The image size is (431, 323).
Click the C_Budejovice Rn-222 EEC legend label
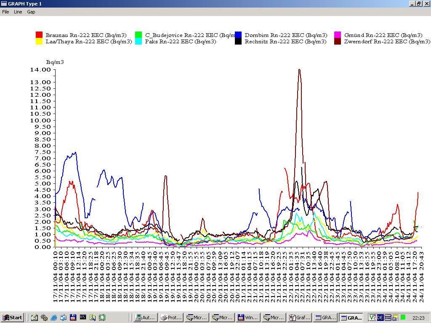[190, 35]
